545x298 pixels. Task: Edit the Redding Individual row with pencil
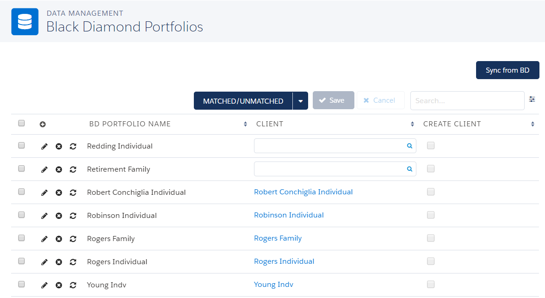44,146
